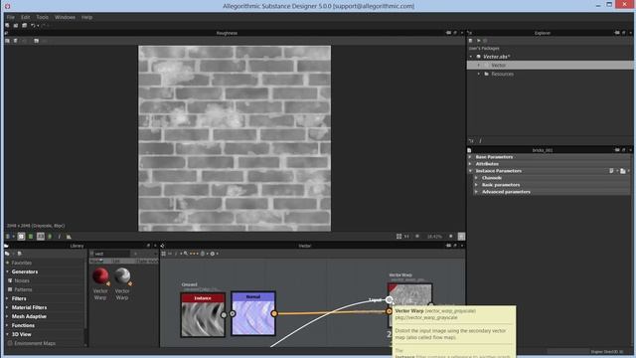Click the library search field containing 'vect'
Viewport: 636px width, 358px height.
click(111, 254)
